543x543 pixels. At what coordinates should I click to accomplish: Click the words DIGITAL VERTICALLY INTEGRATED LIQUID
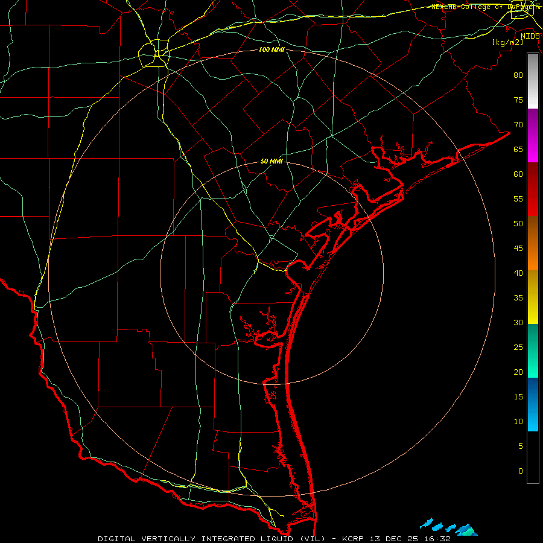tap(195, 539)
